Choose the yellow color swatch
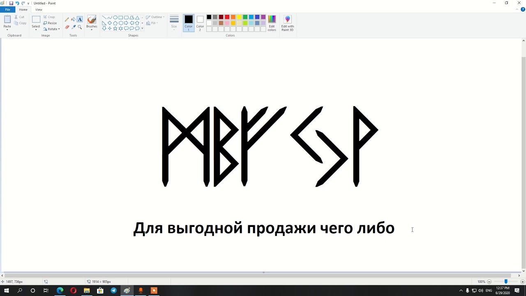Viewport: 526px width, 296px height. pyautogui.click(x=239, y=17)
